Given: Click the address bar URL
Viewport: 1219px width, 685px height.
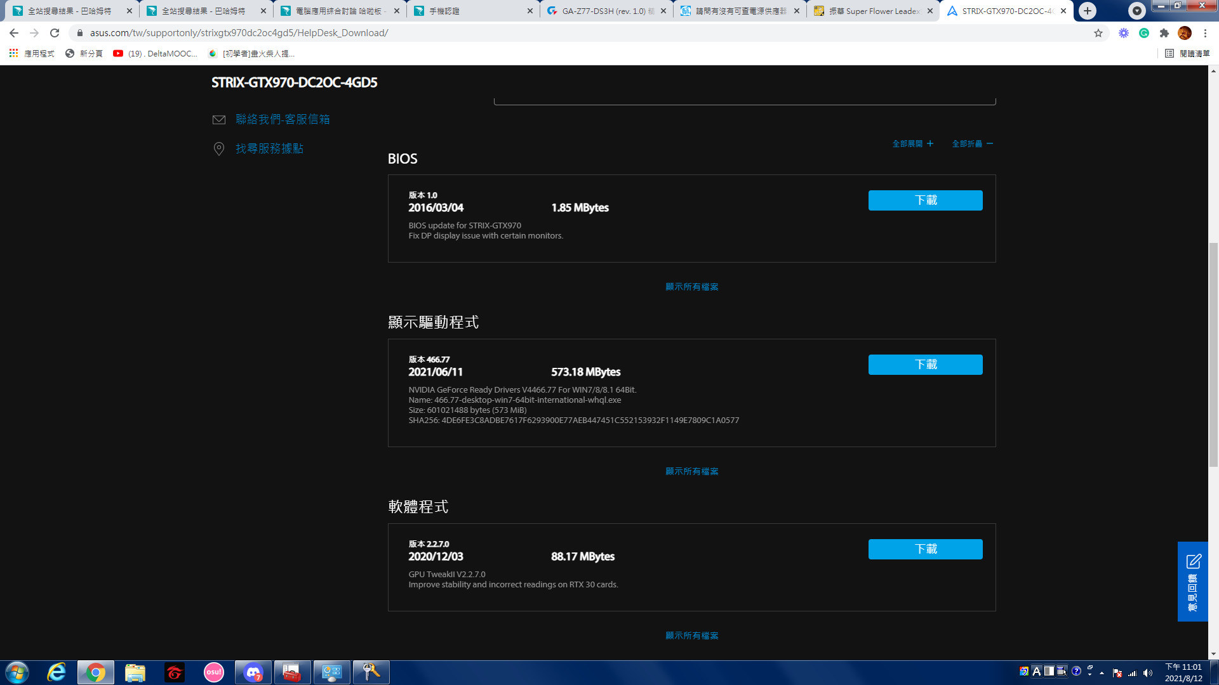Looking at the screenshot, I should click(x=239, y=33).
